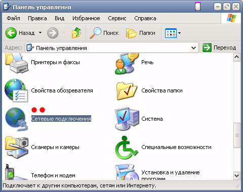
Task: Open the Справка menu
Action: [x=145, y=18]
